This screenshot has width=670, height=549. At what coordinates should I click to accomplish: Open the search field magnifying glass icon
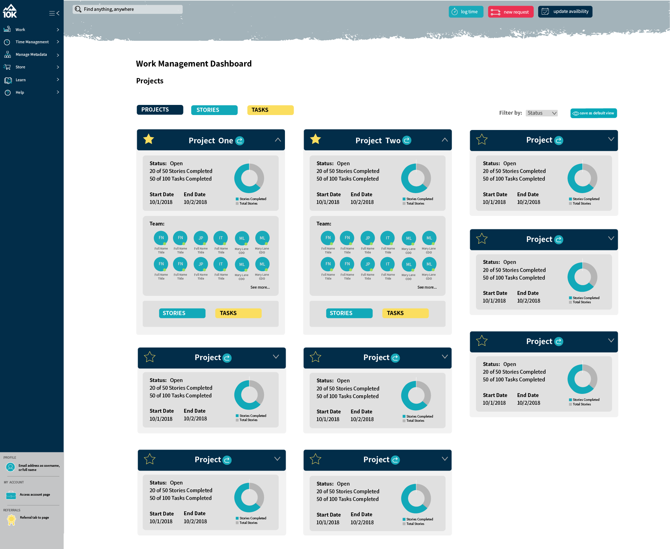point(78,9)
